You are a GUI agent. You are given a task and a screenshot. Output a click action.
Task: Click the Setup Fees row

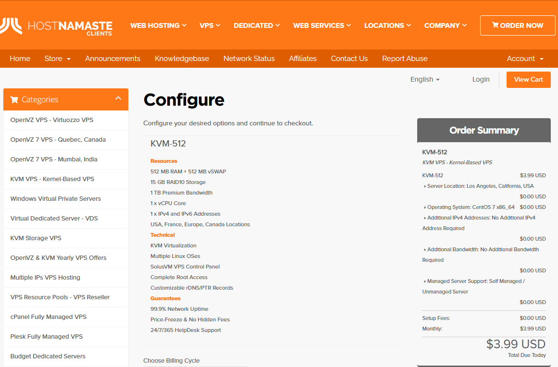point(484,318)
